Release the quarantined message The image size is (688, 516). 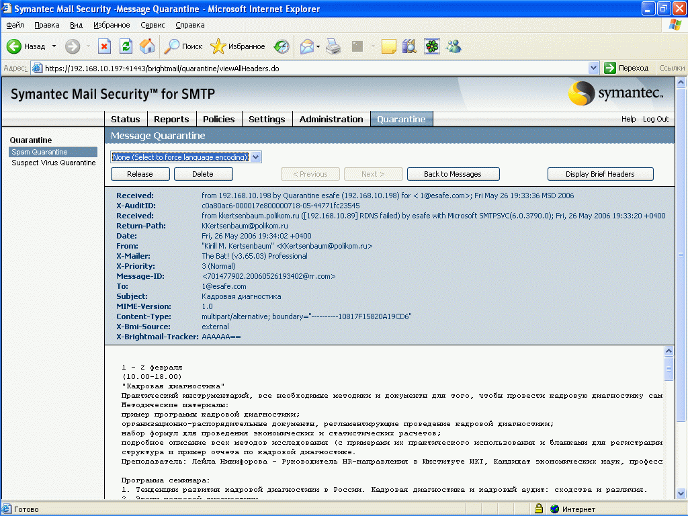click(140, 174)
